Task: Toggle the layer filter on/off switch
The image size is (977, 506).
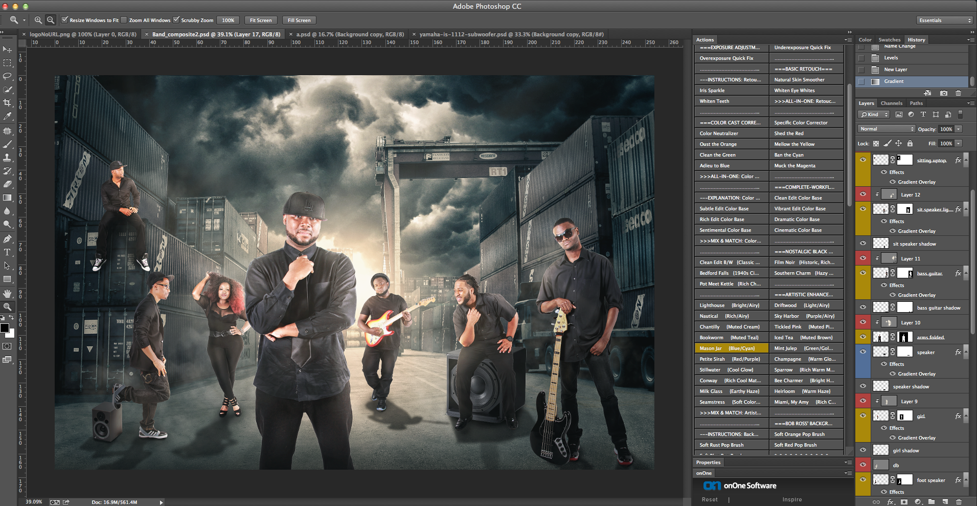Action: [960, 114]
